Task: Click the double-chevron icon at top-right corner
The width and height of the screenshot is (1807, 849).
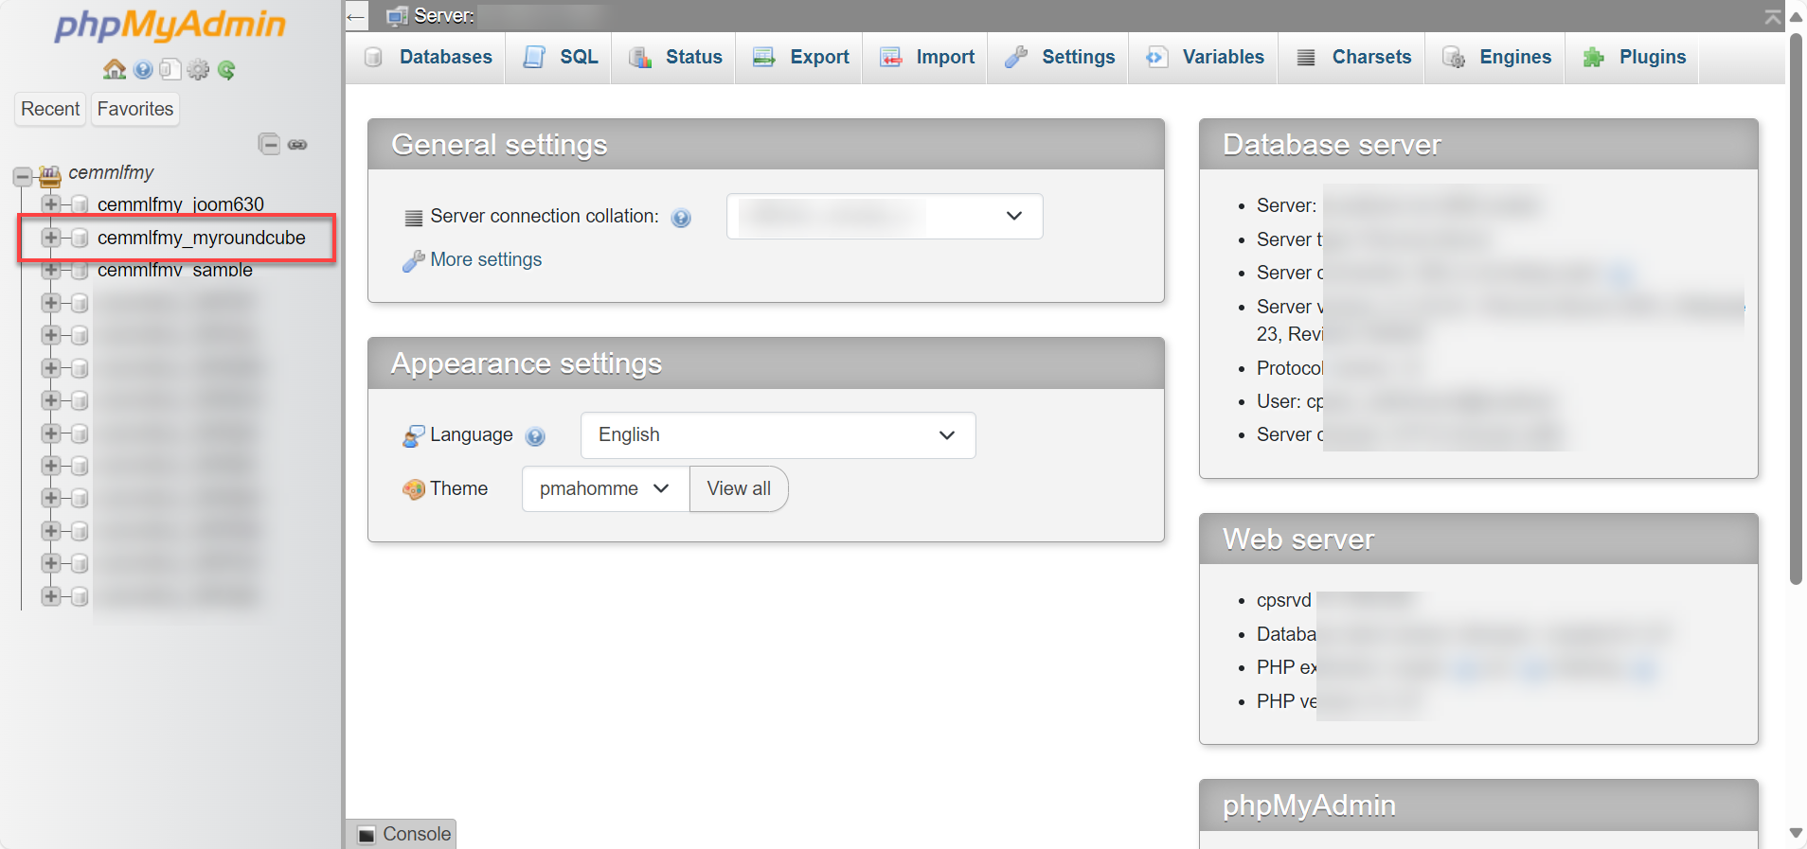Action: pos(1773,17)
